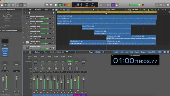This screenshot has width=170, height=96.
Task: Click the Rewind transport button
Action: pos(46,5)
